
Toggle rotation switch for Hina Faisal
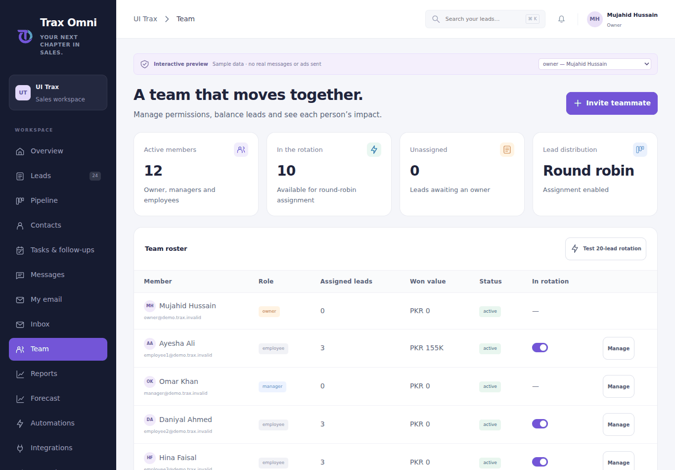540,462
